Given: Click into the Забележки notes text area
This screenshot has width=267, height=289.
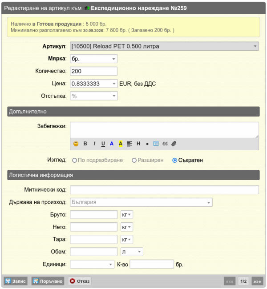Looking at the screenshot, I should click(164, 130).
